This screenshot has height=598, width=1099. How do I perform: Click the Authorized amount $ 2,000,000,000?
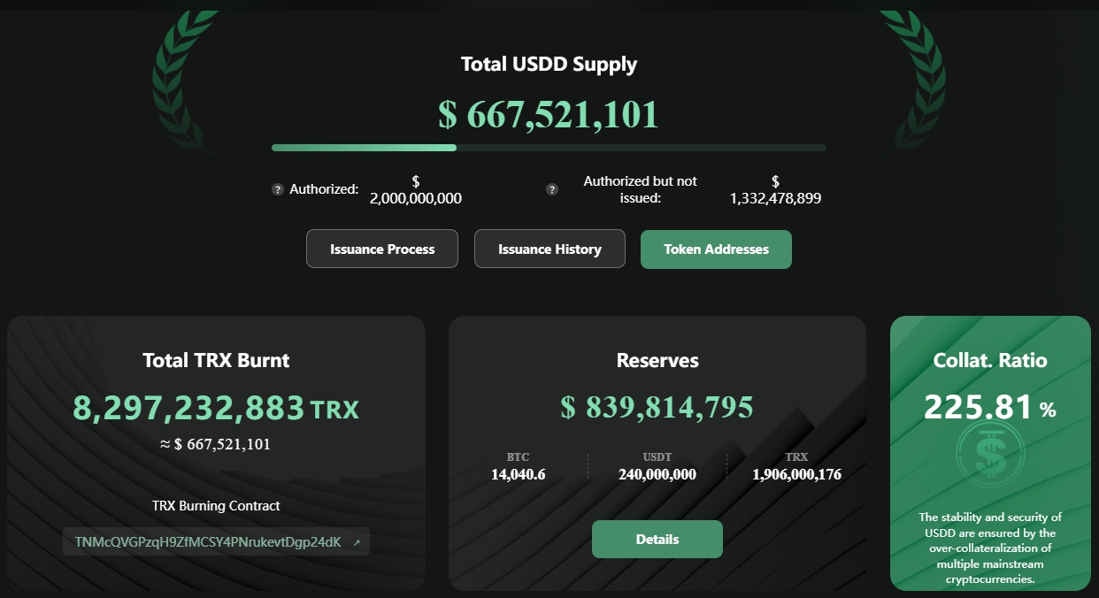point(416,189)
